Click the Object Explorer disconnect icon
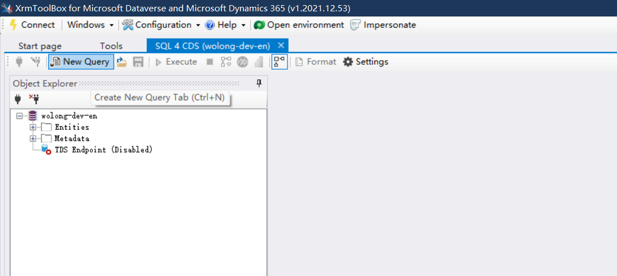 click(34, 99)
